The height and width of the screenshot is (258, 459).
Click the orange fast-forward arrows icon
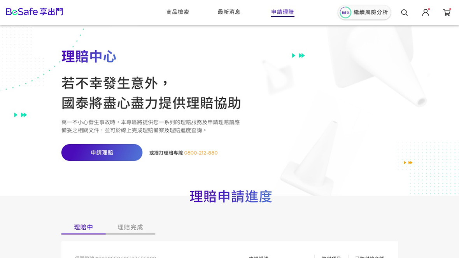tap(408, 162)
